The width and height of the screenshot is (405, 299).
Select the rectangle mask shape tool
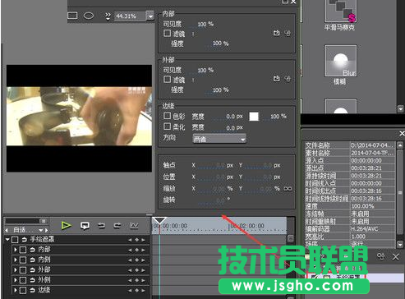[x=72, y=16]
